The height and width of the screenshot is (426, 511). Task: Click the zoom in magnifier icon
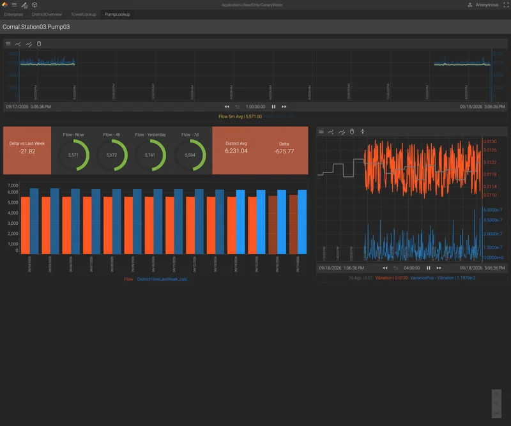pyautogui.click(x=496, y=393)
